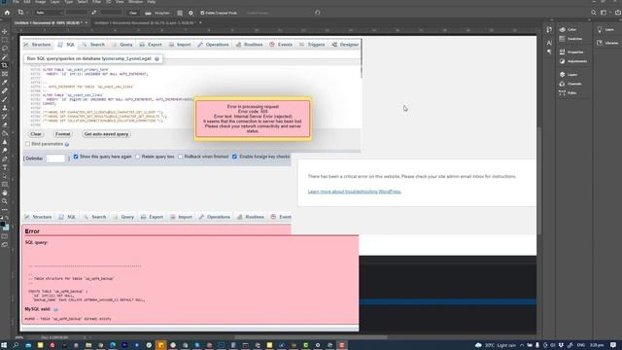Click the taskbar search icon
The width and height of the screenshot is (622, 350).
(x=16, y=345)
